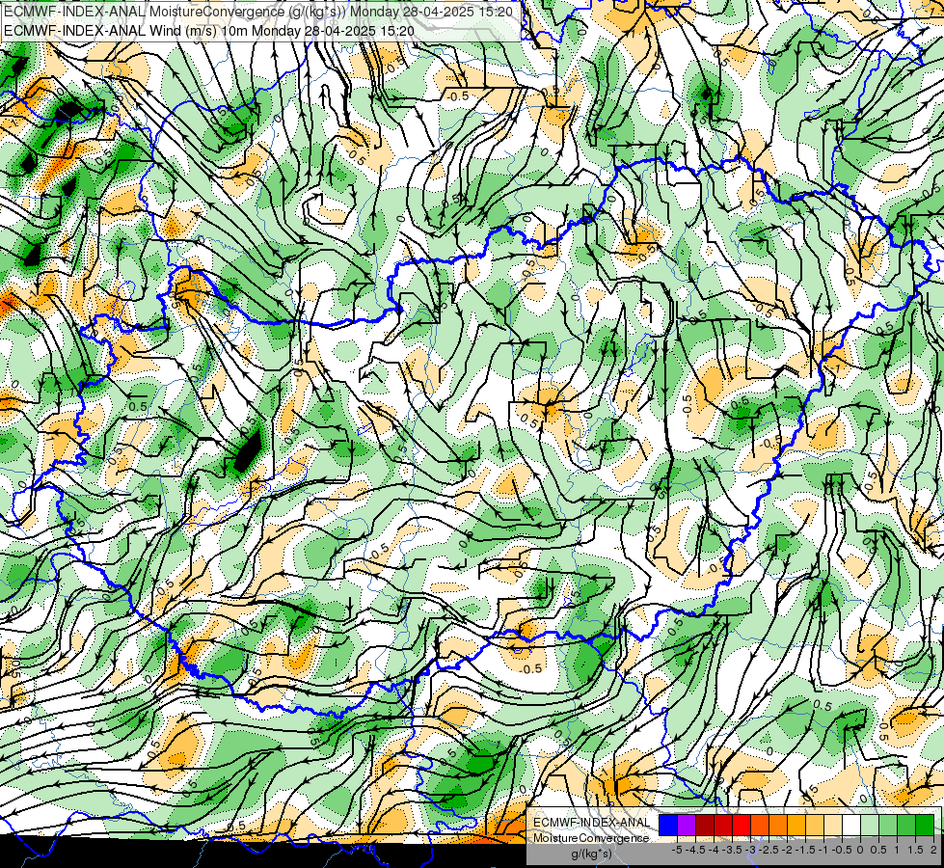
Task: Click the legend label 'MoistureConvergence'
Action: pyautogui.click(x=591, y=838)
